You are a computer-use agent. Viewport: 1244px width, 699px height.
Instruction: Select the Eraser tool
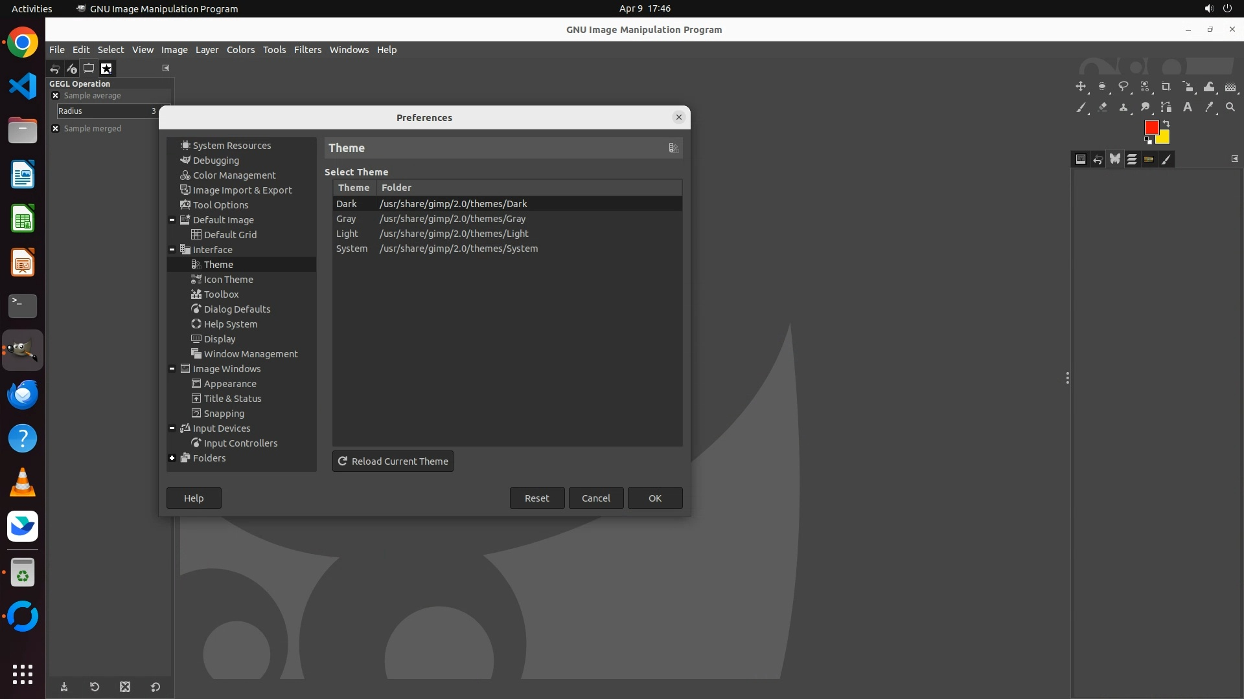1102,107
